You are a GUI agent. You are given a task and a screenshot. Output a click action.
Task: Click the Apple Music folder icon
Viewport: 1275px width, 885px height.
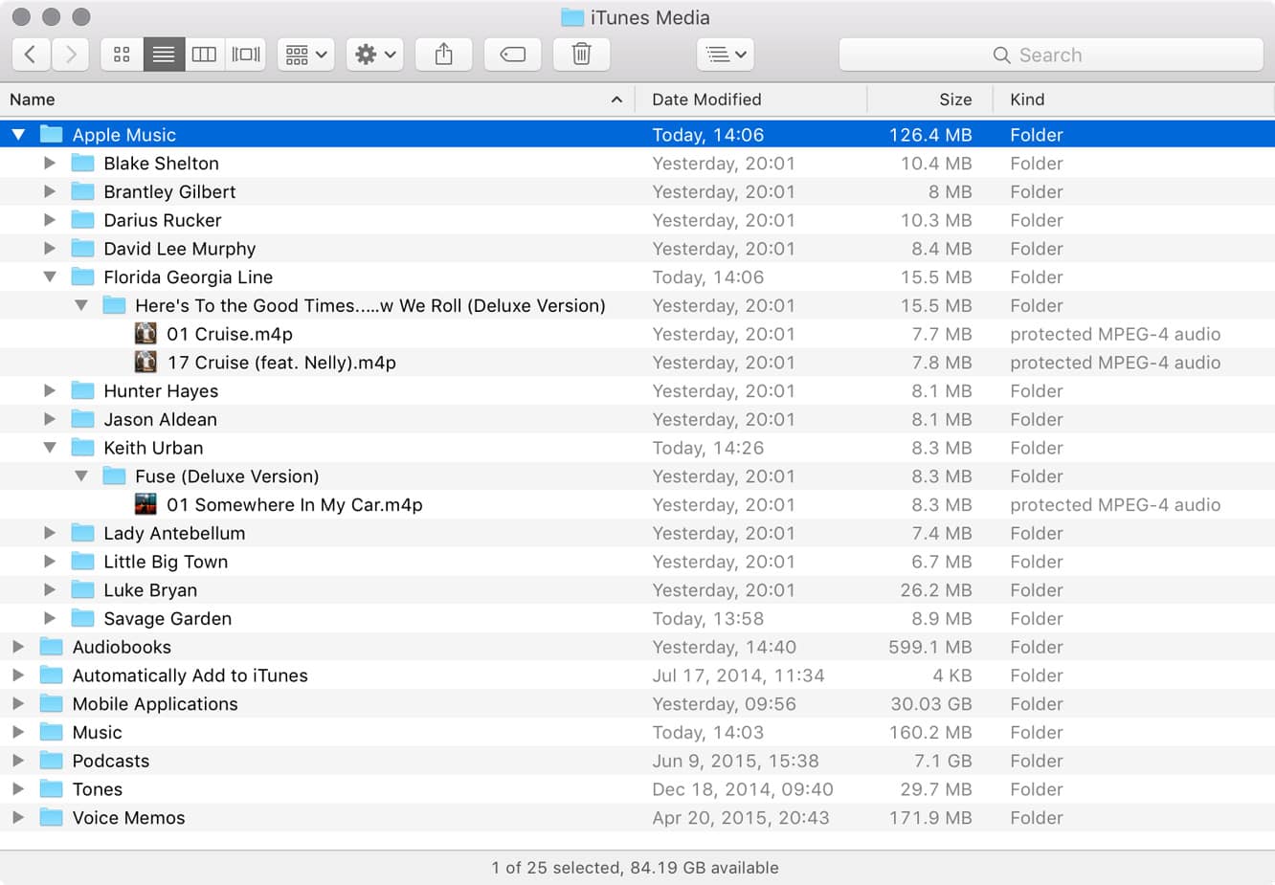tap(52, 134)
